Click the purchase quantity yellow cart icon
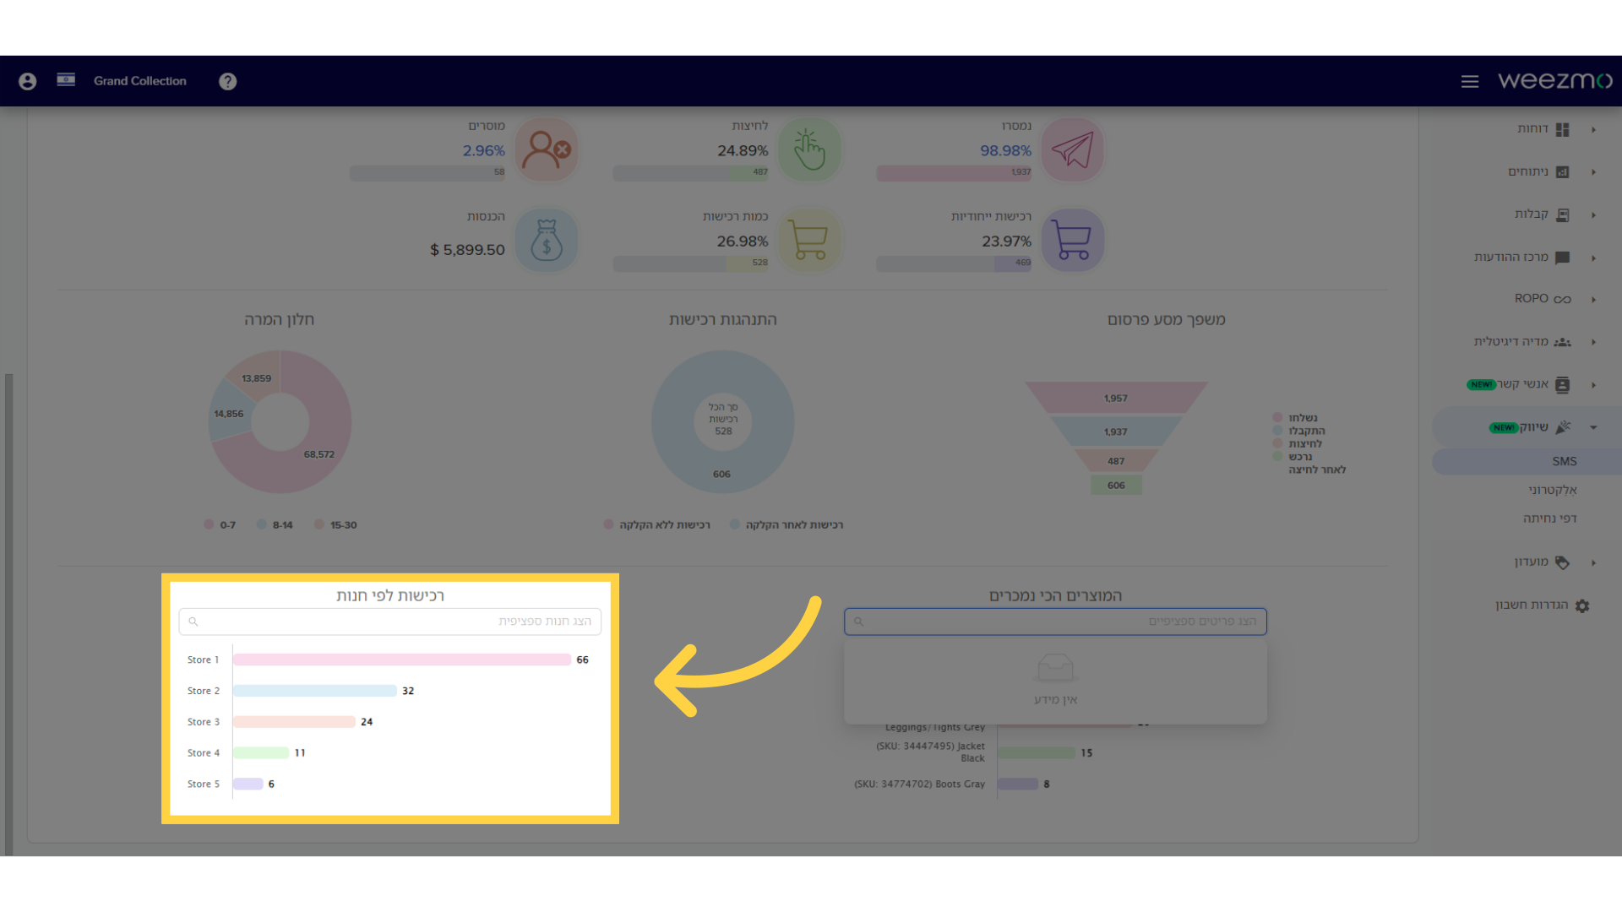This screenshot has height=912, width=1622. click(809, 240)
